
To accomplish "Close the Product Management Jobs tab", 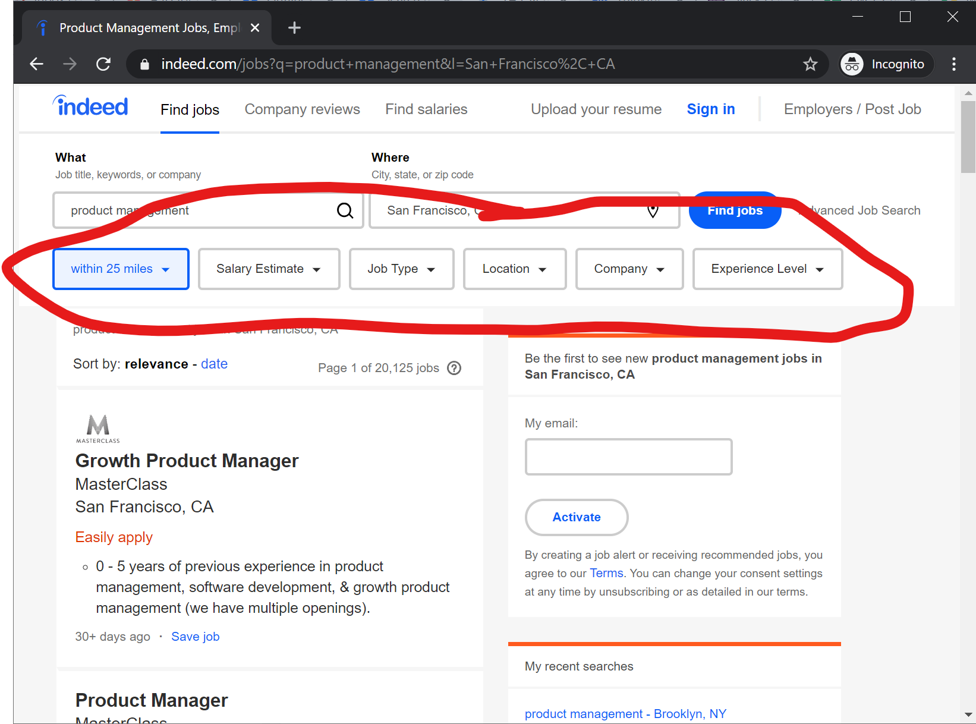I will (255, 28).
